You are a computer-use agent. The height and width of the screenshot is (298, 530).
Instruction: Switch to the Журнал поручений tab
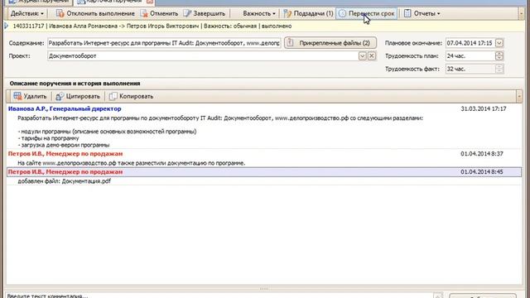(38, 2)
